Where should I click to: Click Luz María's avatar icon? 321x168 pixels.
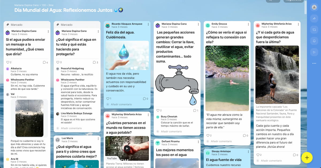[x=58, y=140]
